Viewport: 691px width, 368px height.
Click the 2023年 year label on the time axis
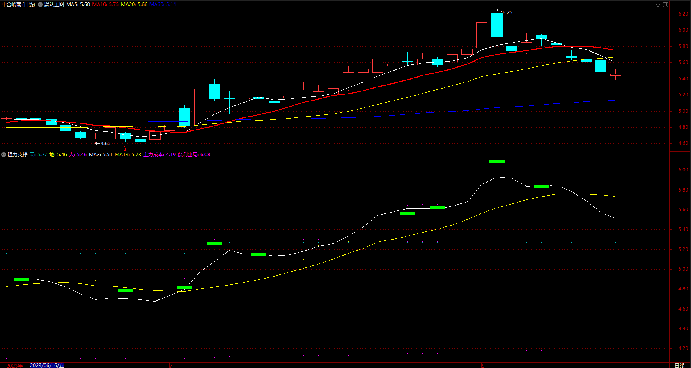[x=14, y=366]
